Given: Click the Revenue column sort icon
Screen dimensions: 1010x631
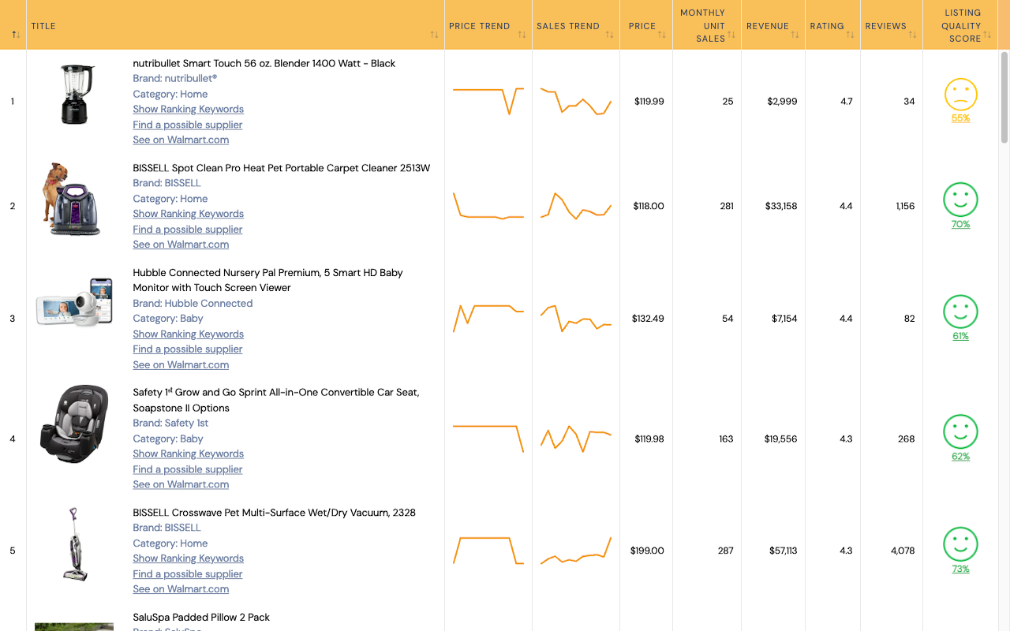Looking at the screenshot, I should pos(795,35).
